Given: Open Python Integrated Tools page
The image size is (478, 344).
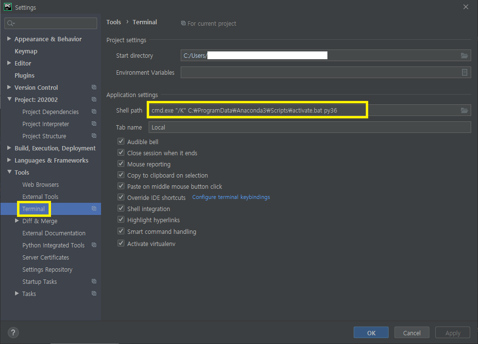Looking at the screenshot, I should tap(53, 246).
